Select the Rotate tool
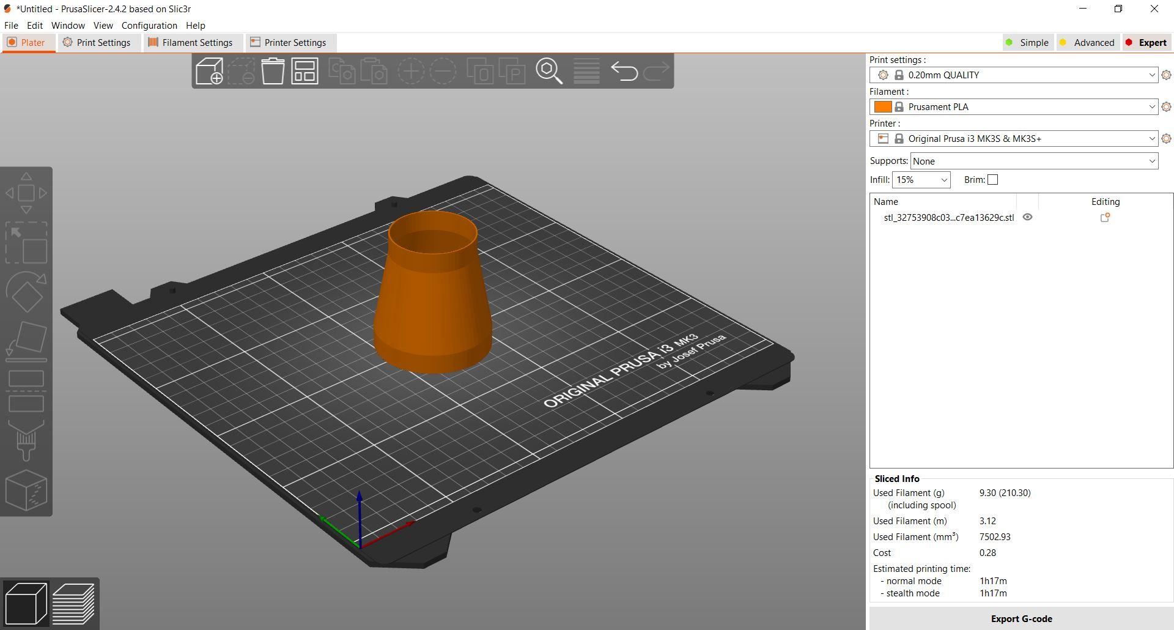Viewport: 1174px width, 630px height. pyautogui.click(x=27, y=294)
